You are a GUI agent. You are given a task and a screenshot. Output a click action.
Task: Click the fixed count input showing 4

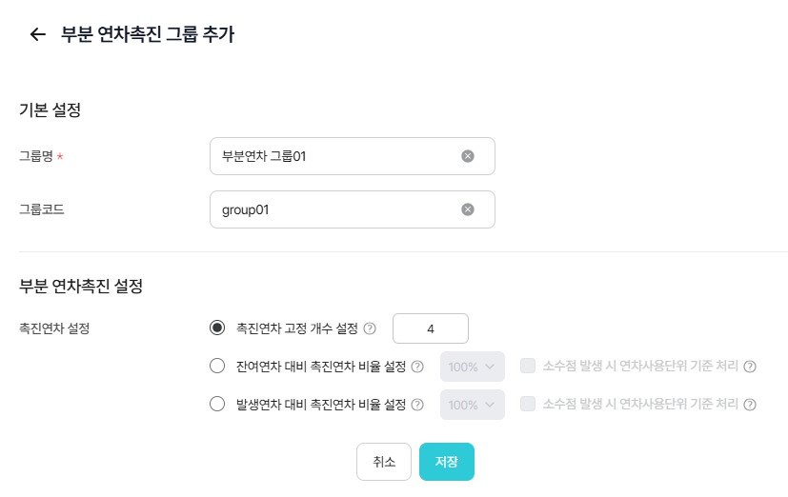(x=431, y=328)
